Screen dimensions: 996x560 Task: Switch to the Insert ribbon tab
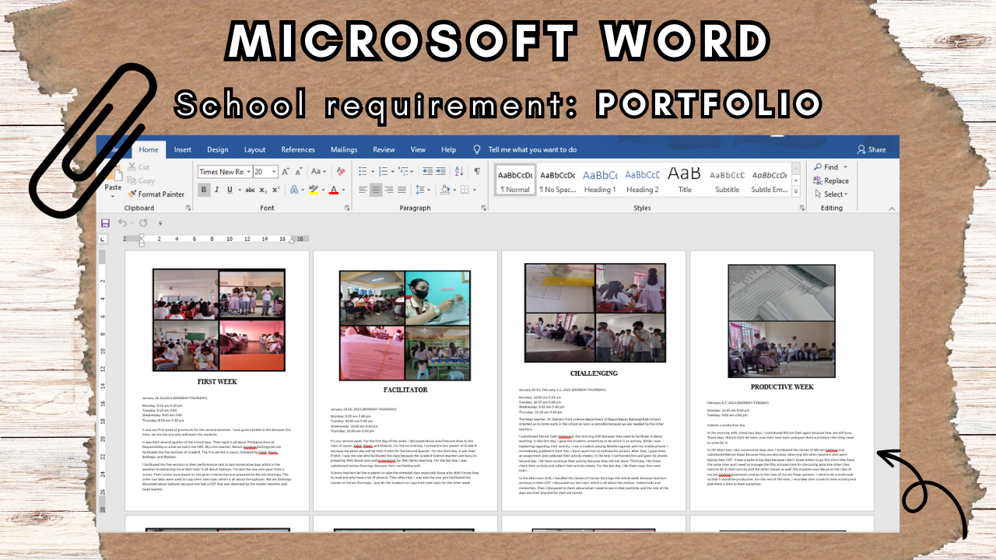(183, 149)
